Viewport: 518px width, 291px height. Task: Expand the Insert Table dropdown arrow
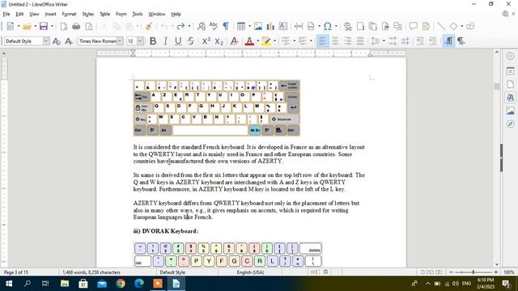(249, 26)
